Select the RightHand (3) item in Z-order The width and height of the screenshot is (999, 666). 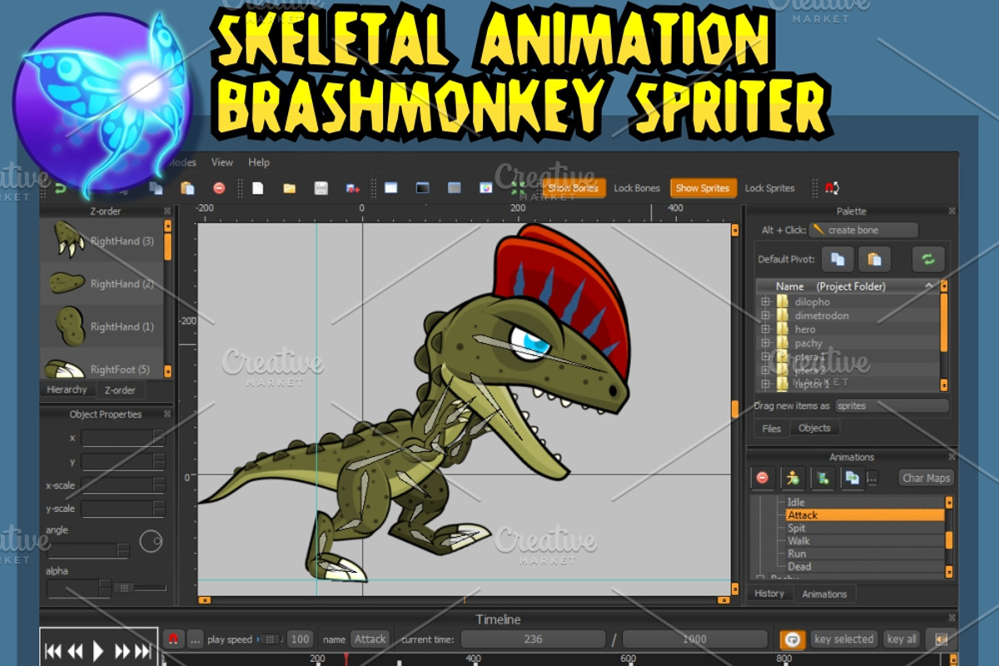[x=102, y=241]
